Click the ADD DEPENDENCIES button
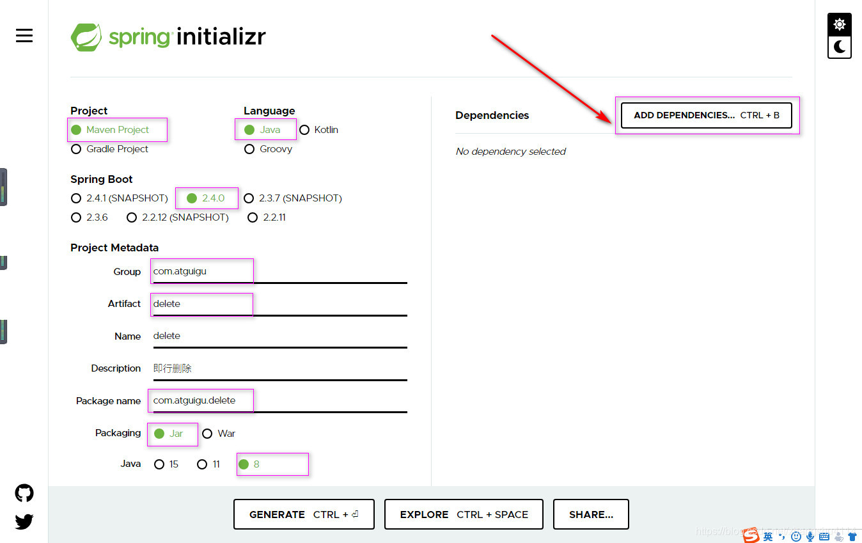This screenshot has height=543, width=862. (707, 116)
